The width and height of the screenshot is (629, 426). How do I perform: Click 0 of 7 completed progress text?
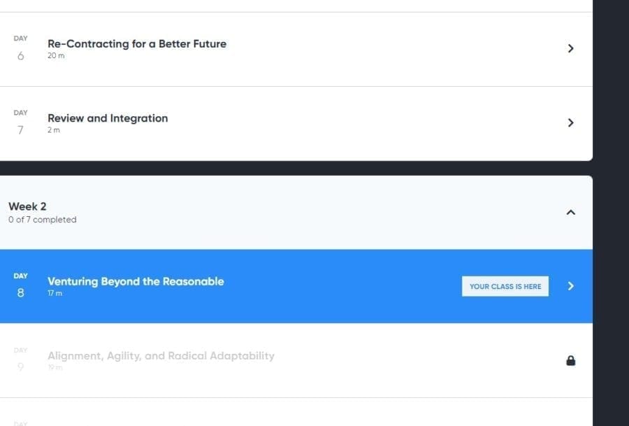42,220
